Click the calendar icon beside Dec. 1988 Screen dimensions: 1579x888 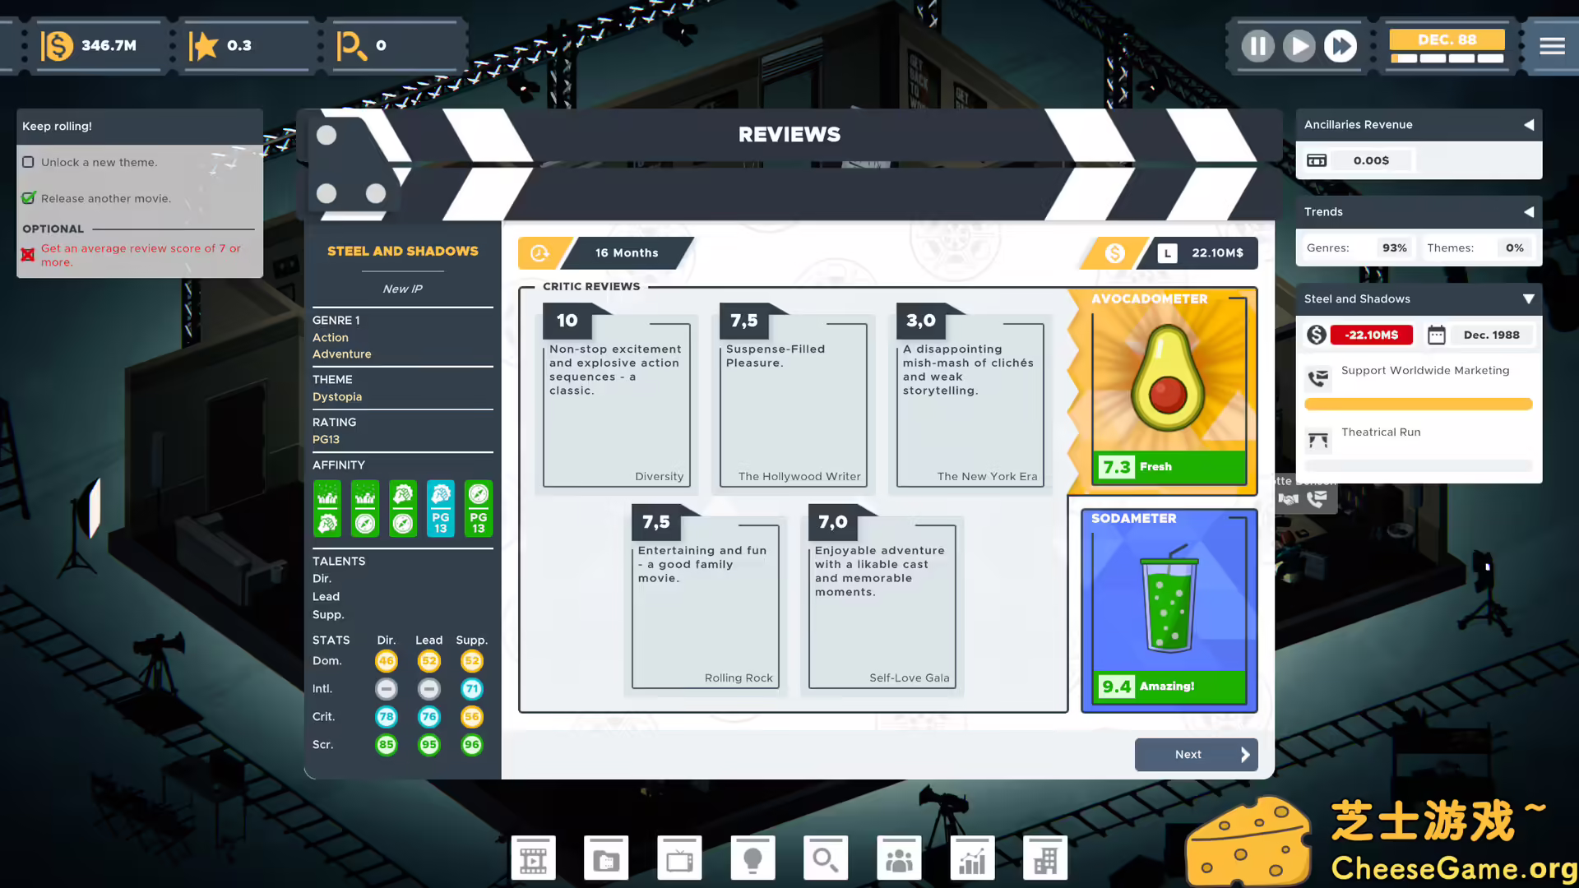pyautogui.click(x=1437, y=335)
